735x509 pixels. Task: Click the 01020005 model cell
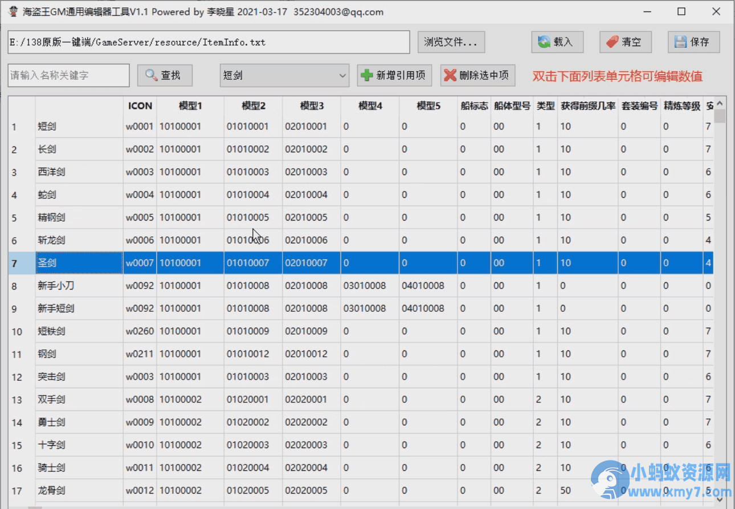[x=254, y=491]
